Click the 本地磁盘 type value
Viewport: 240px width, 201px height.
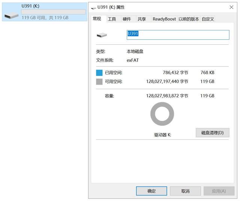point(135,51)
